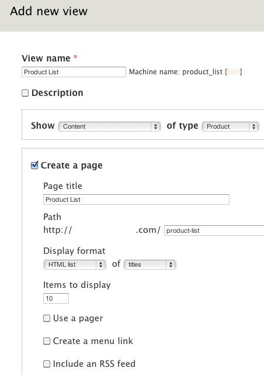Image resolution: width=264 pixels, height=375 pixels.
Task: Click the Path field containing product-list
Action: (214, 230)
